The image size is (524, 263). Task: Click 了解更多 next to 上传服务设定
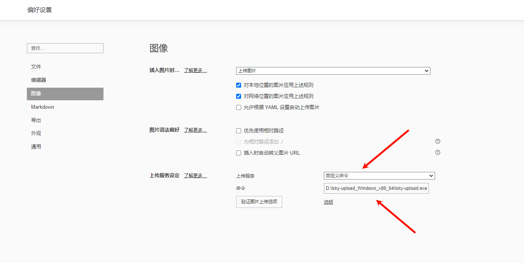pos(195,176)
